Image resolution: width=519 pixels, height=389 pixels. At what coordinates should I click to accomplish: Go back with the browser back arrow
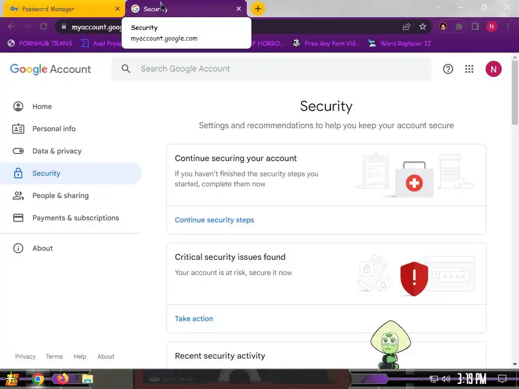[11, 26]
